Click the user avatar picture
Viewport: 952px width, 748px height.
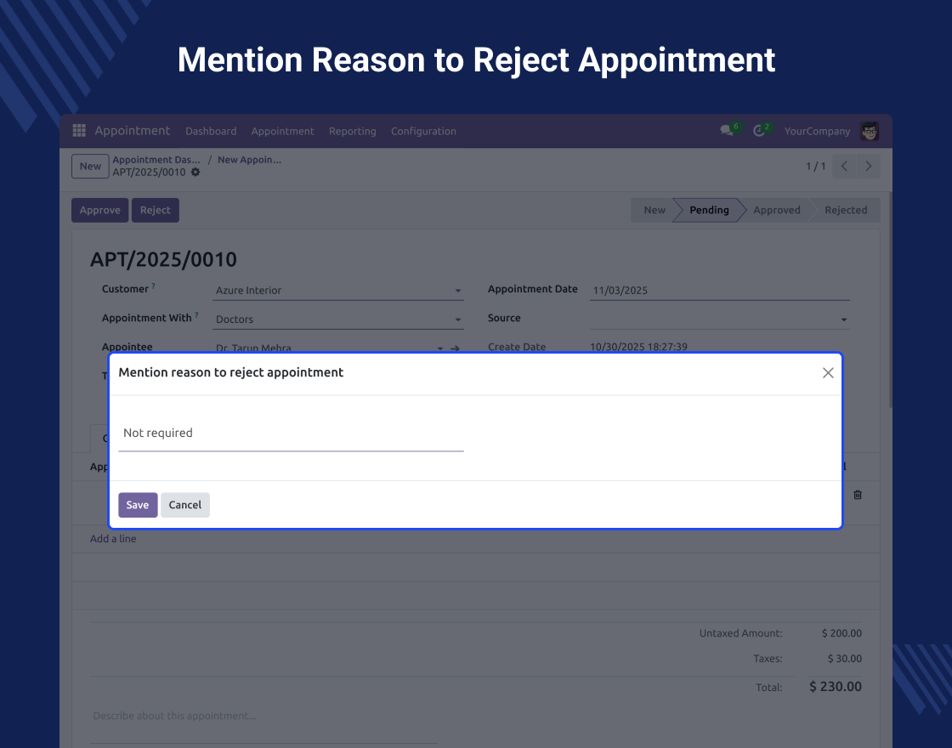(869, 131)
